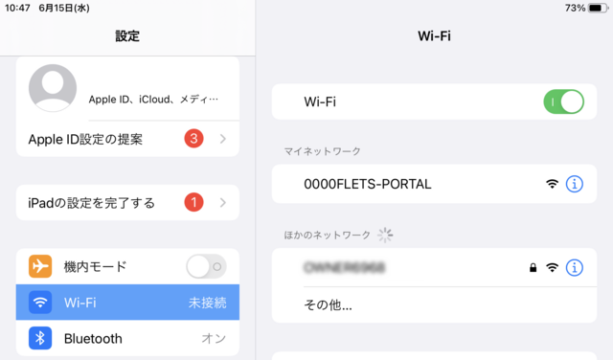Viewport: 613px width, 360px height.
Task: Open iPadの設定を完了する chevron arrow
Action: [223, 202]
